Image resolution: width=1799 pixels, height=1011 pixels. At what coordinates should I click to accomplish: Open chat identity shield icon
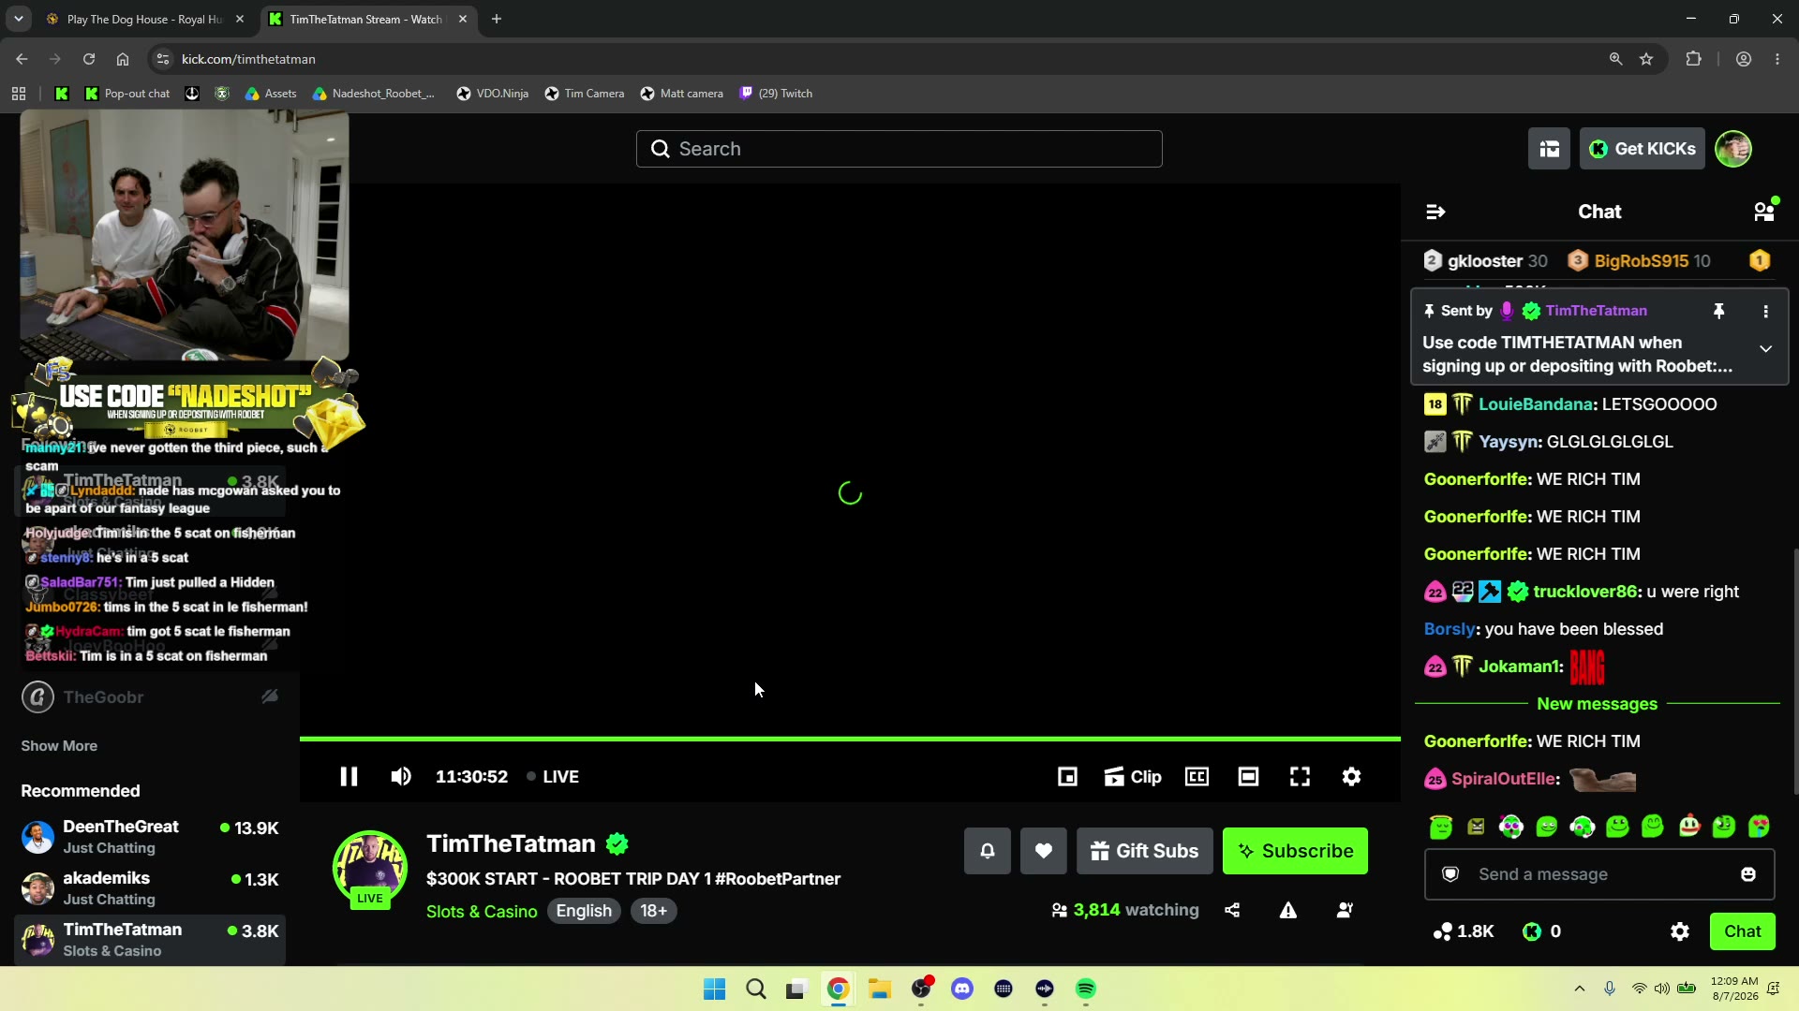click(x=1450, y=874)
